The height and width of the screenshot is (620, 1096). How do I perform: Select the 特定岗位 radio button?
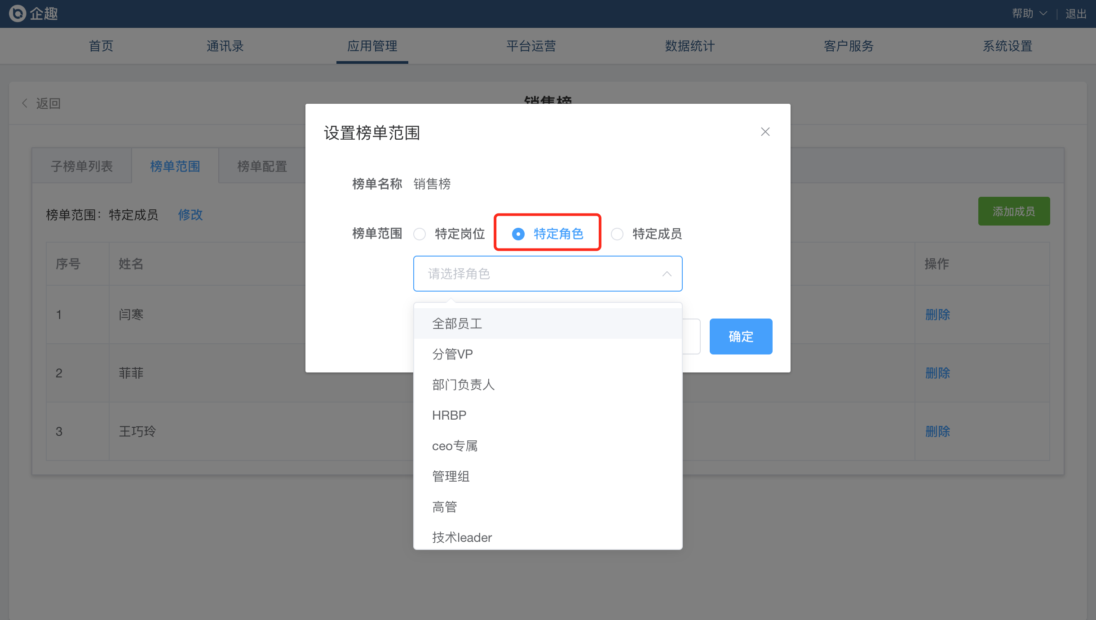pyautogui.click(x=420, y=234)
